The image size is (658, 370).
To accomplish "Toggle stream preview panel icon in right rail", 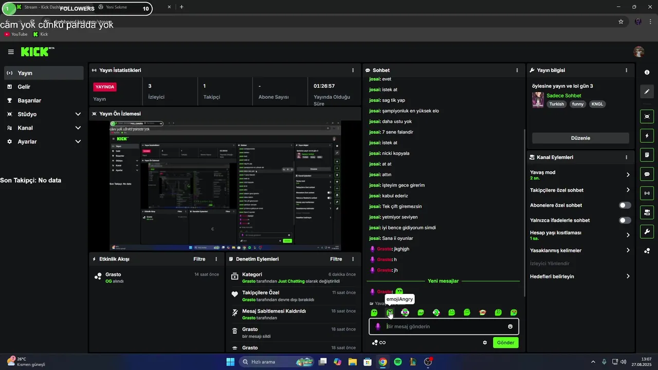I will click(647, 117).
